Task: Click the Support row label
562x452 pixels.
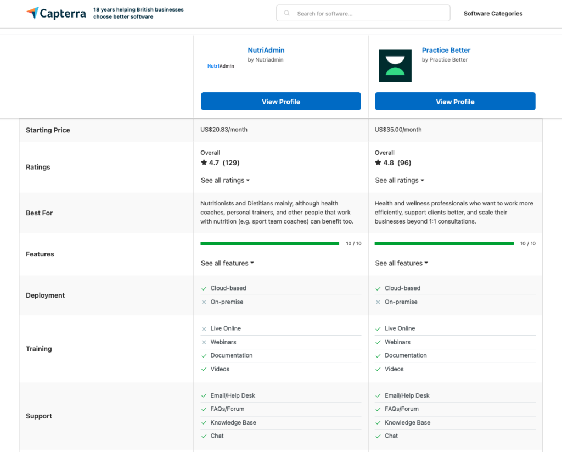Action: click(39, 416)
